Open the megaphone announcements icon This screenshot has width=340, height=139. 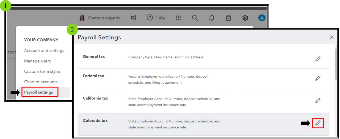(x=134, y=18)
